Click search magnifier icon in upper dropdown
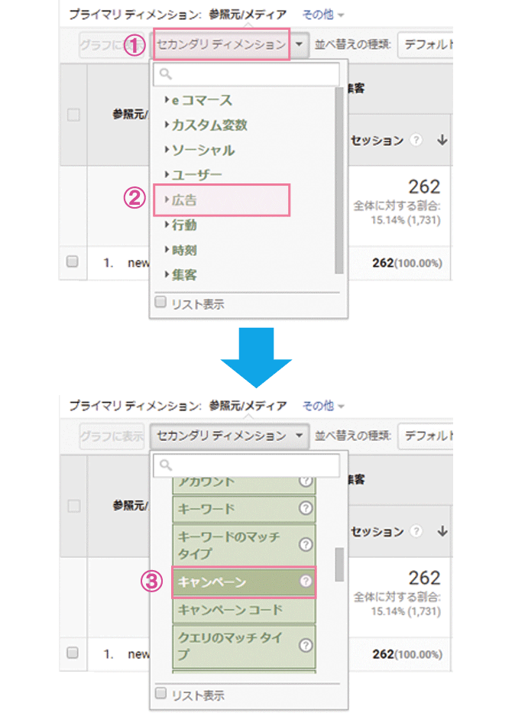 point(166,73)
